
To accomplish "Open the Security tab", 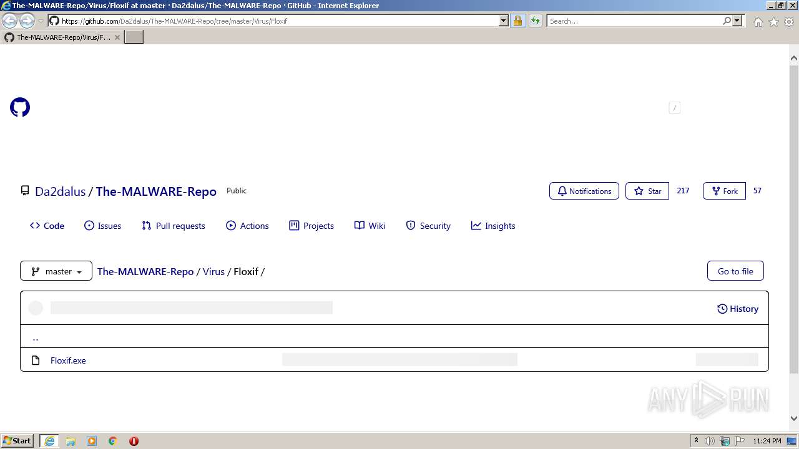I will (428, 226).
